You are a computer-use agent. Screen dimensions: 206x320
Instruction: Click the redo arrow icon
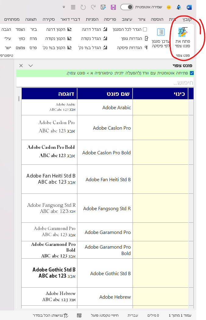pos(93,7)
